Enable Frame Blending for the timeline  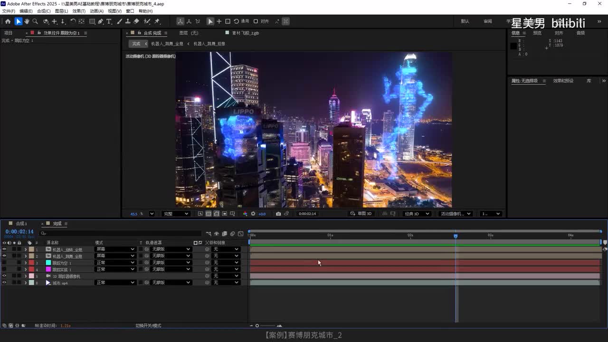(225, 234)
